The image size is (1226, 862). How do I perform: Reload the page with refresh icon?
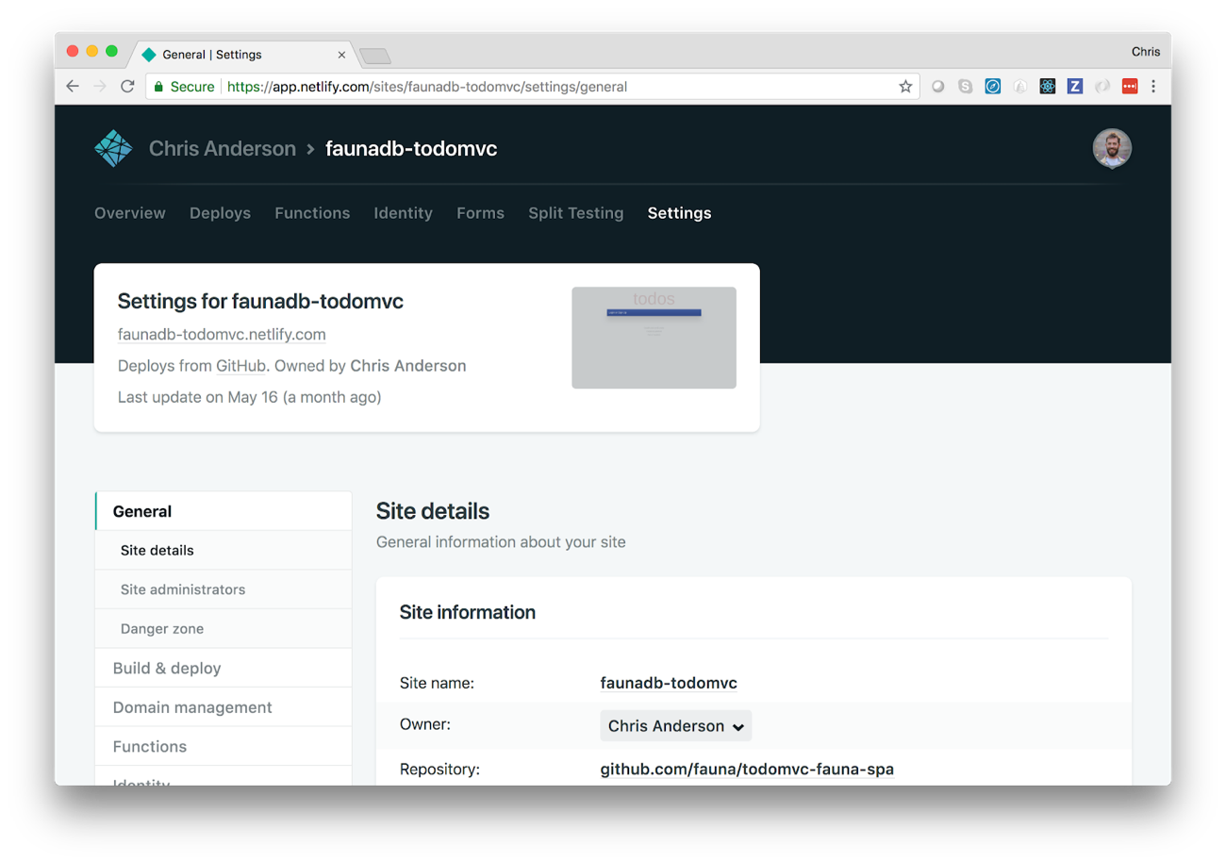pyautogui.click(x=127, y=87)
